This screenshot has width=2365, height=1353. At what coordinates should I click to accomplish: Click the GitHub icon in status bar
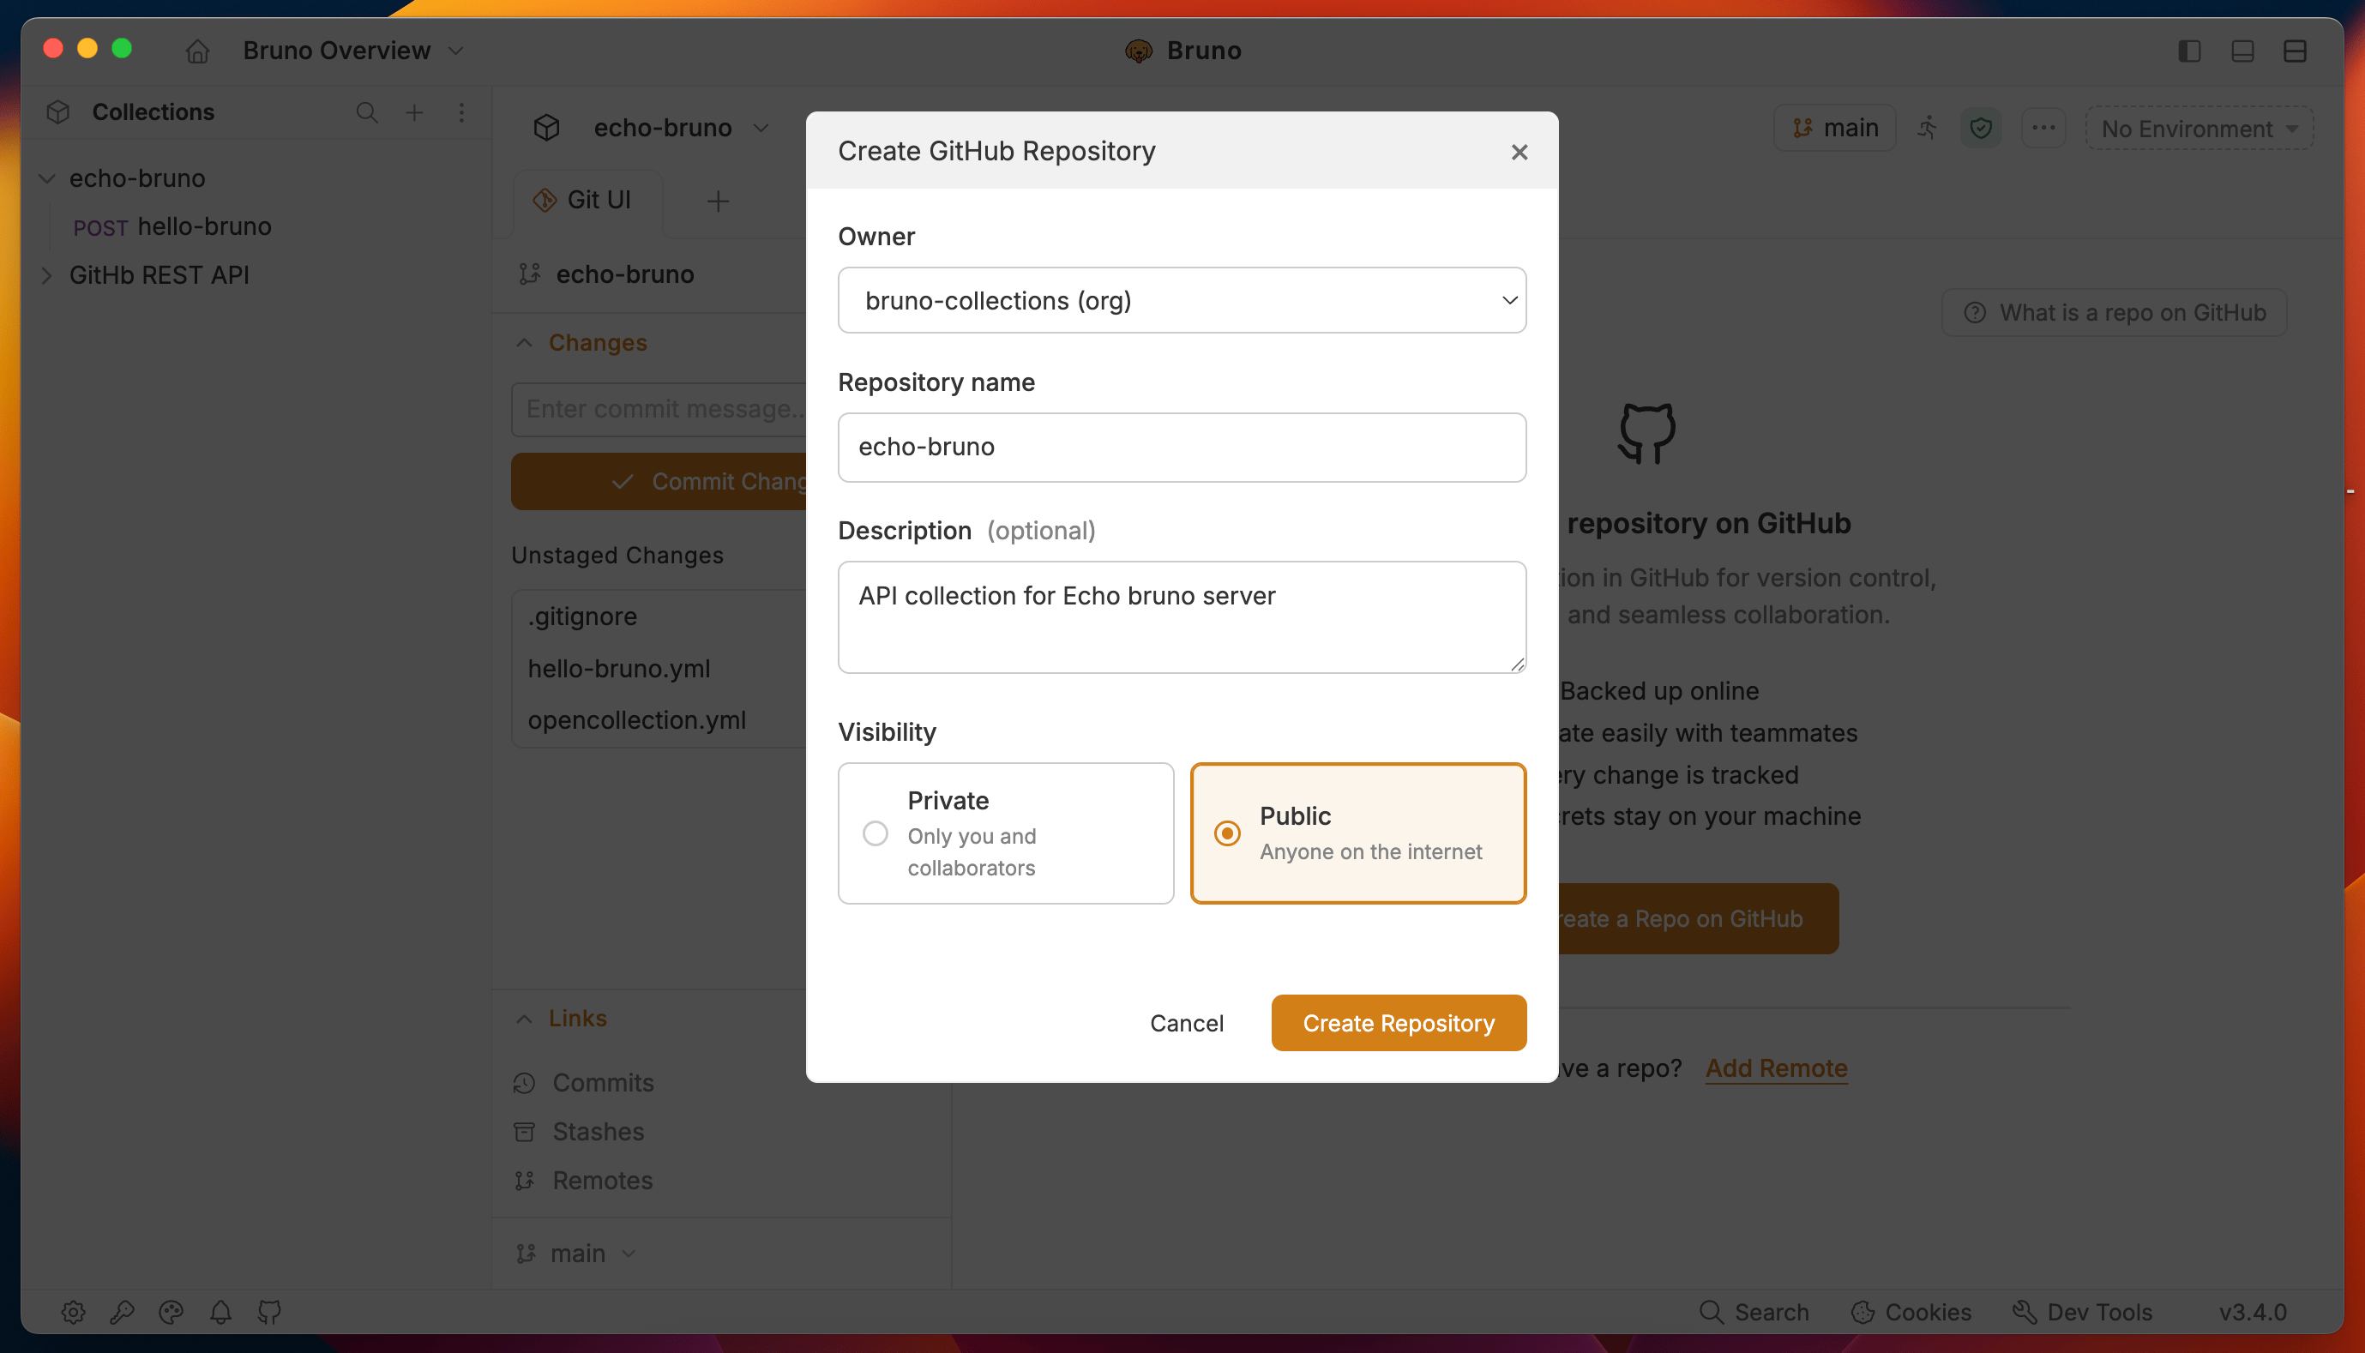tap(269, 1312)
